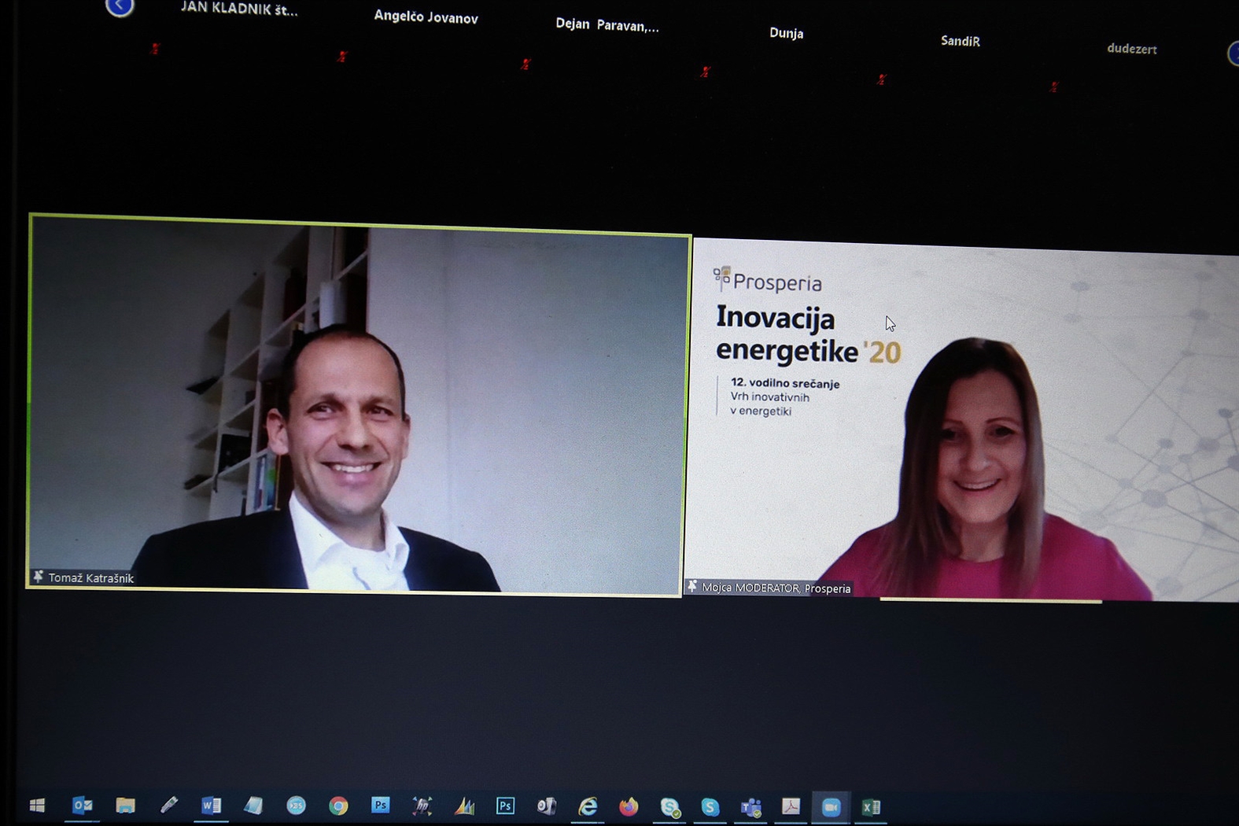The width and height of the screenshot is (1239, 826).
Task: Switch to Microsoft Word in taskbar
Action: click(x=211, y=805)
